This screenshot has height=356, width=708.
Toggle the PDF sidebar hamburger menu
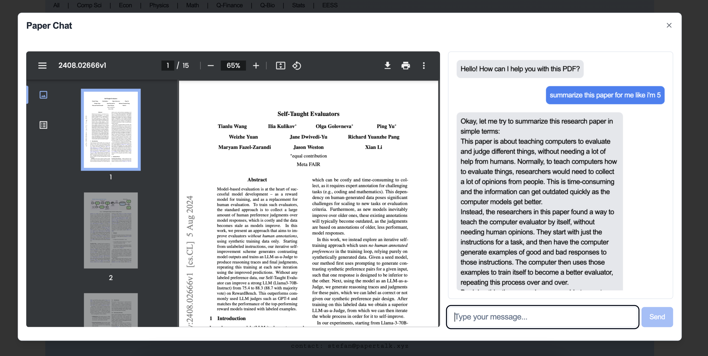(x=42, y=65)
